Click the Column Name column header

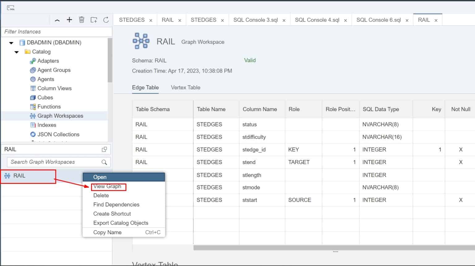click(259, 109)
